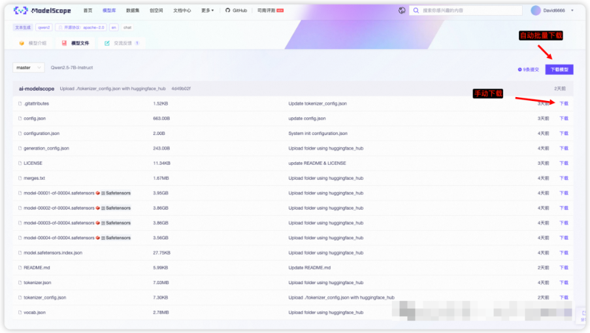Viewport: 590px width, 333px height.
Task: Download generation_config.json via 下载 link
Action: [x=564, y=149]
